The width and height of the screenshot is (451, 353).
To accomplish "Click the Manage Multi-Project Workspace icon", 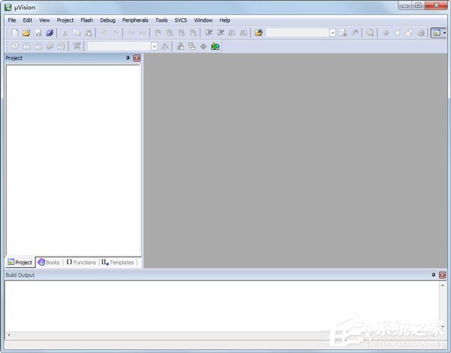I will click(x=192, y=47).
